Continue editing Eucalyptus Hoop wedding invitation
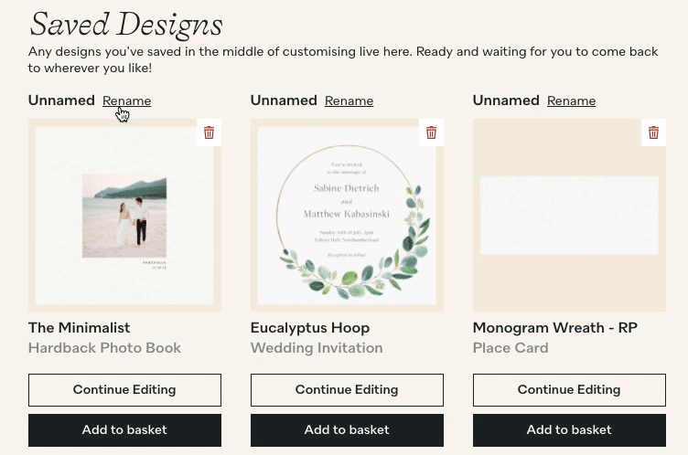688x455 pixels. coord(347,390)
